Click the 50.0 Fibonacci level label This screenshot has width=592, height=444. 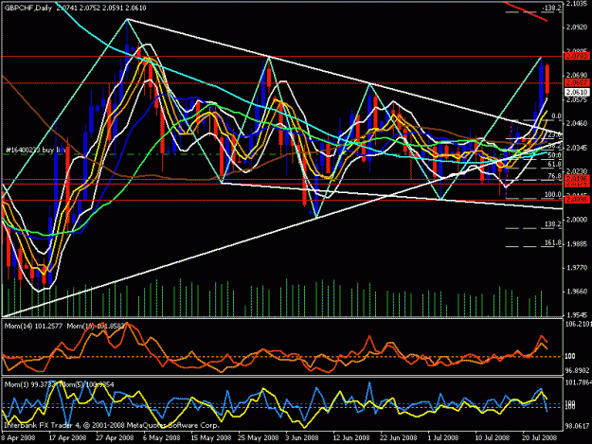tap(554, 155)
